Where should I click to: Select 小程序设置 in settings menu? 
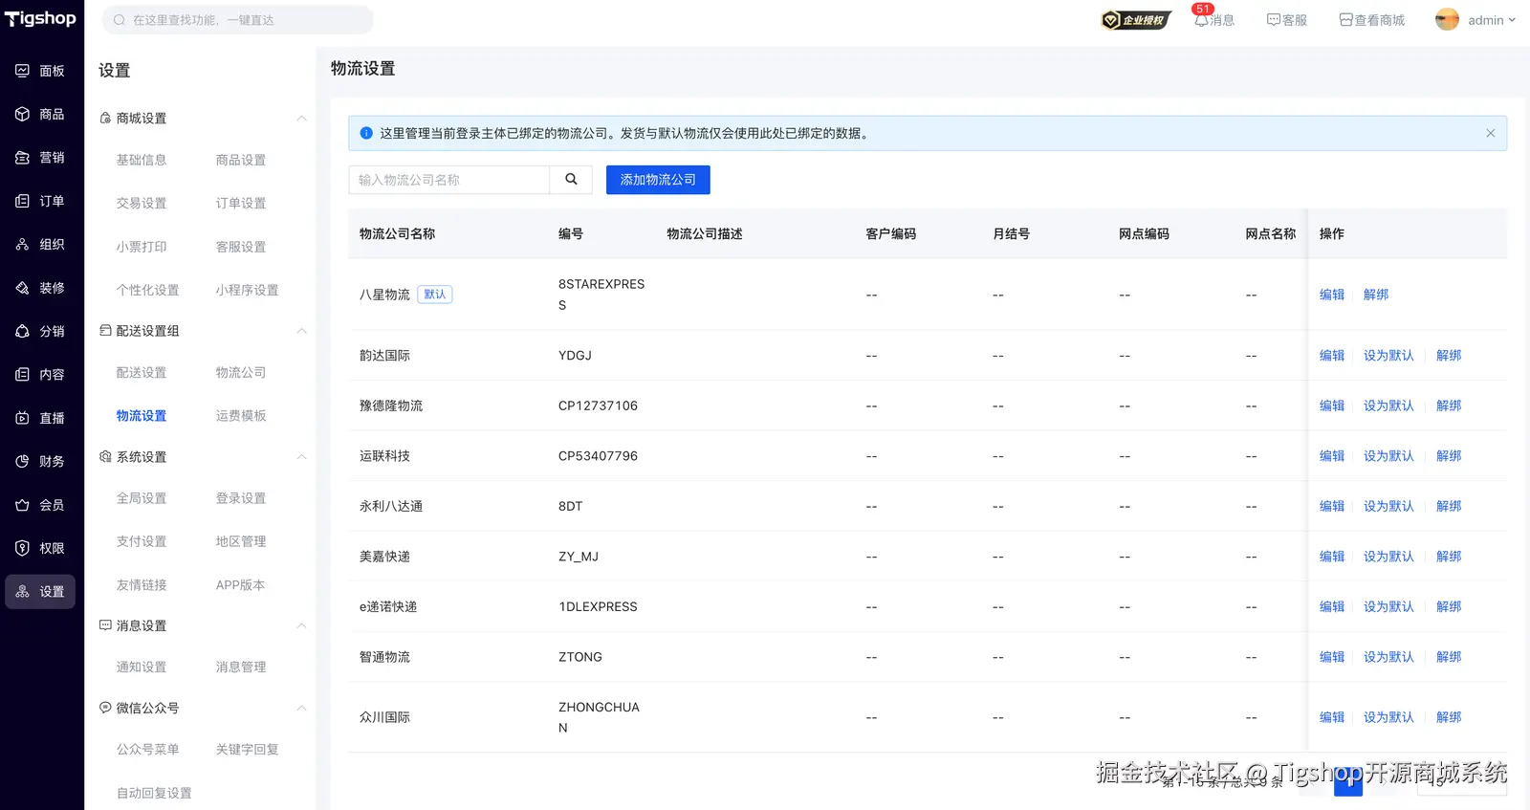(247, 290)
